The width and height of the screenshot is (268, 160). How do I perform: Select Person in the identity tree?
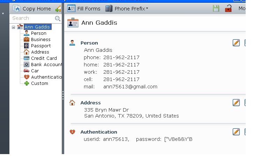pyautogui.click(x=38, y=33)
